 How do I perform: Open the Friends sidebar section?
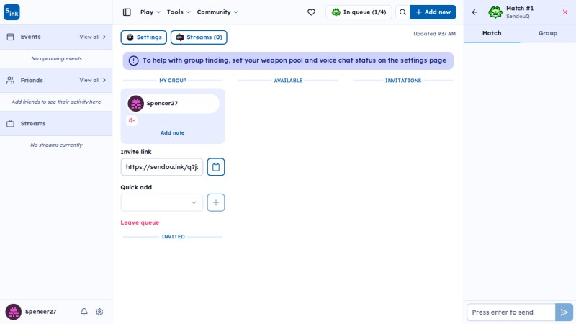56,80
